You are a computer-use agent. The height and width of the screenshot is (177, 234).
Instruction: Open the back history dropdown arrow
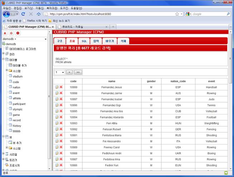click(x=17, y=14)
